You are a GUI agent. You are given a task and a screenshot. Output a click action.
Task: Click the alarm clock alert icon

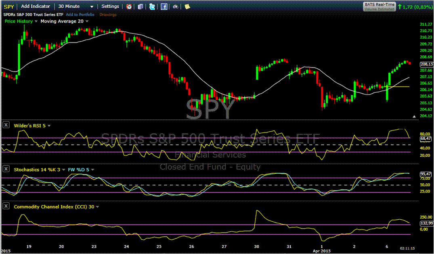(129, 6)
